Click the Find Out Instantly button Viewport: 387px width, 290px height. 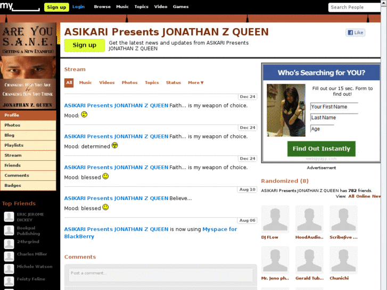coord(322,148)
